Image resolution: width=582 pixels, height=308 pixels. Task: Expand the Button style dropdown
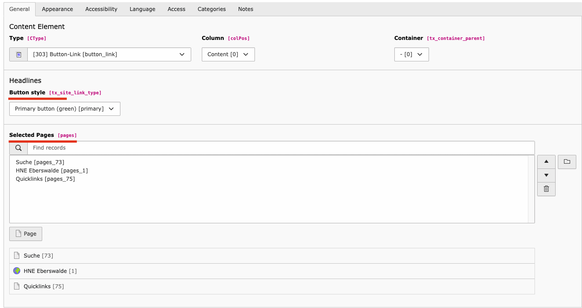tap(65, 109)
